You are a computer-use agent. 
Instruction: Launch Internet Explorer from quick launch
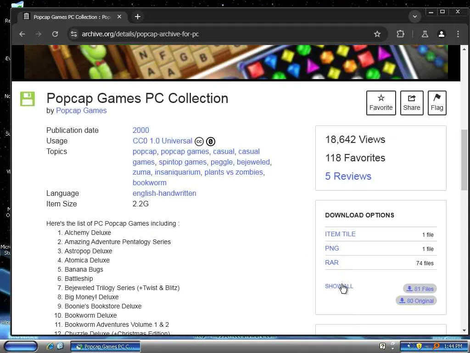pos(50,346)
